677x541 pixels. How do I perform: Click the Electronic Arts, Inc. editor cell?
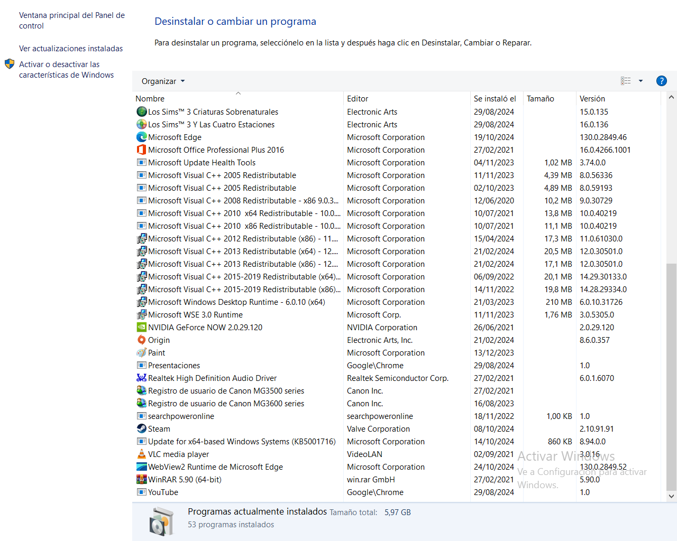pyautogui.click(x=380, y=340)
